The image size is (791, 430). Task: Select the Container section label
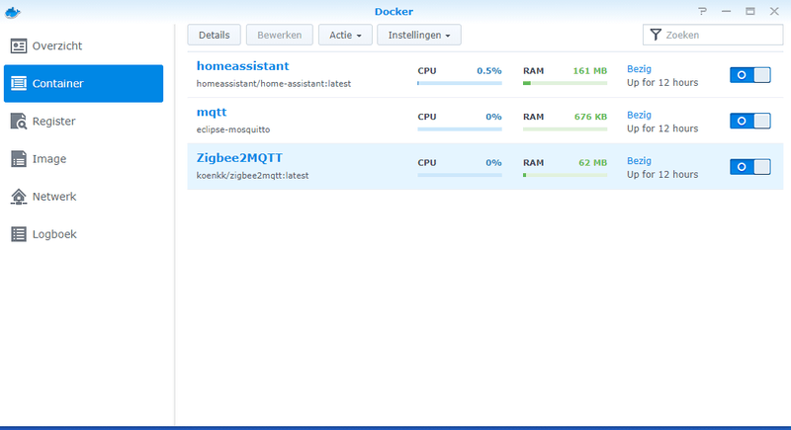pyautogui.click(x=57, y=84)
